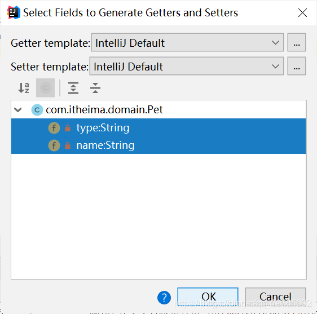Select the name:String field
Screen dimensions: 317x314
158,145
